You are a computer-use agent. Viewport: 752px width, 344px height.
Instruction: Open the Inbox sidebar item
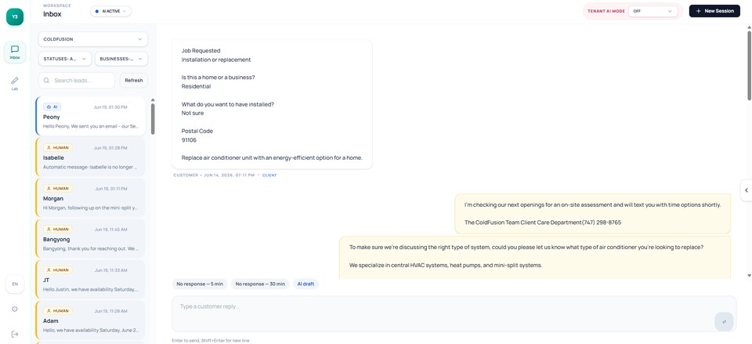pos(15,53)
